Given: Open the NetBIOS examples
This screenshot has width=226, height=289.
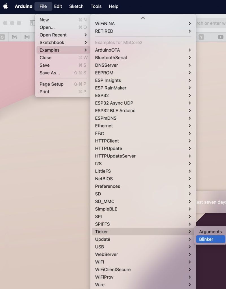Looking at the screenshot, I should (143, 178).
